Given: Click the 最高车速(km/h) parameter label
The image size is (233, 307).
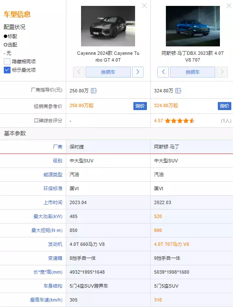Looking at the screenshot, I should coord(46,300).
